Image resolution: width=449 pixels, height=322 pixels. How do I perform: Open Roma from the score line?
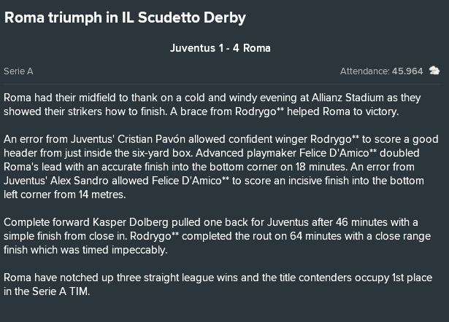256,48
